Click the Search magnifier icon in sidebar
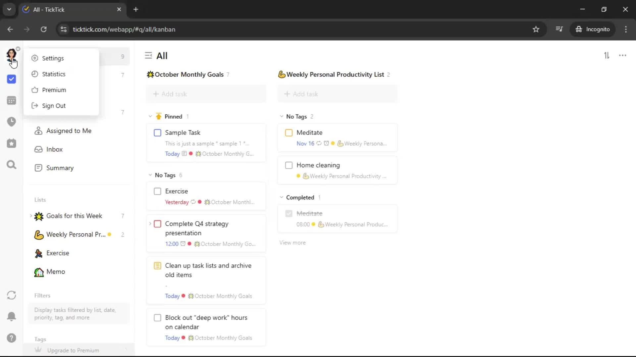The height and width of the screenshot is (357, 636). (x=11, y=165)
